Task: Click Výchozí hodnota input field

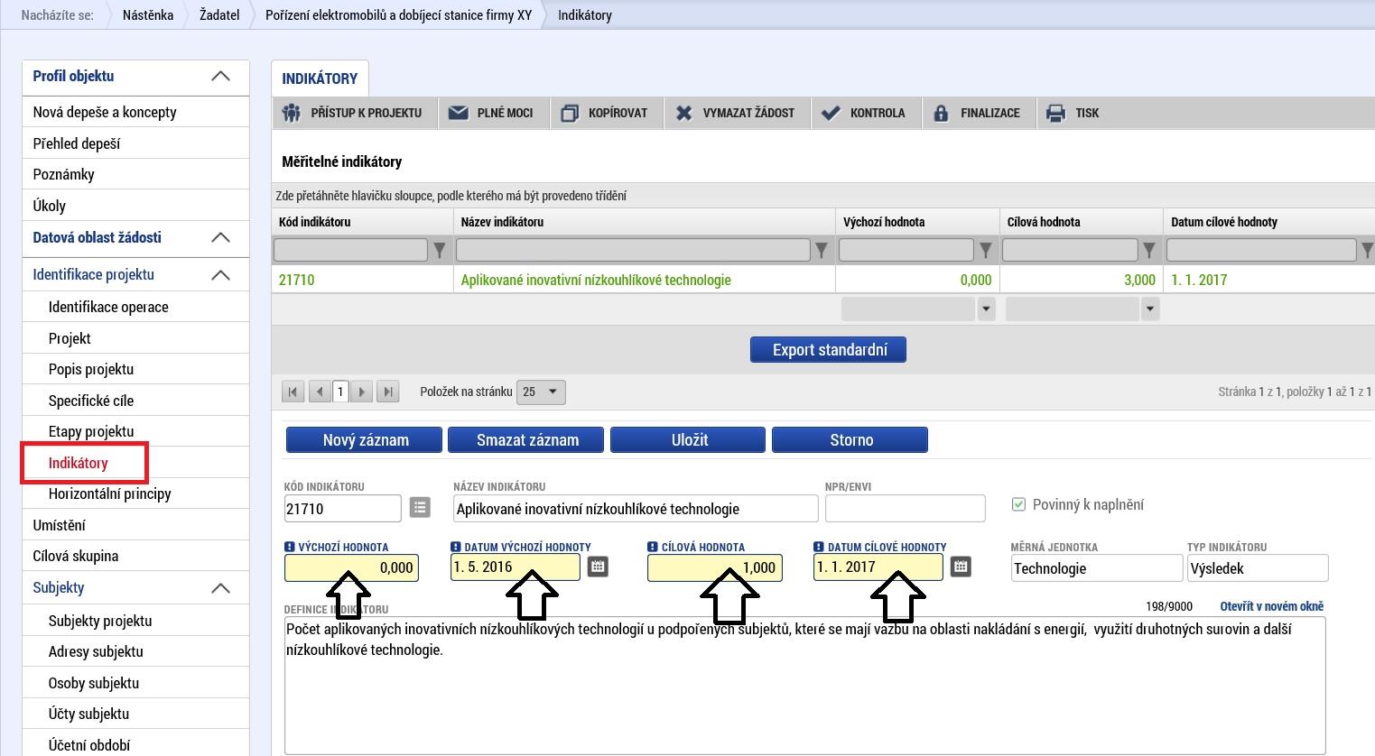Action: click(351, 567)
